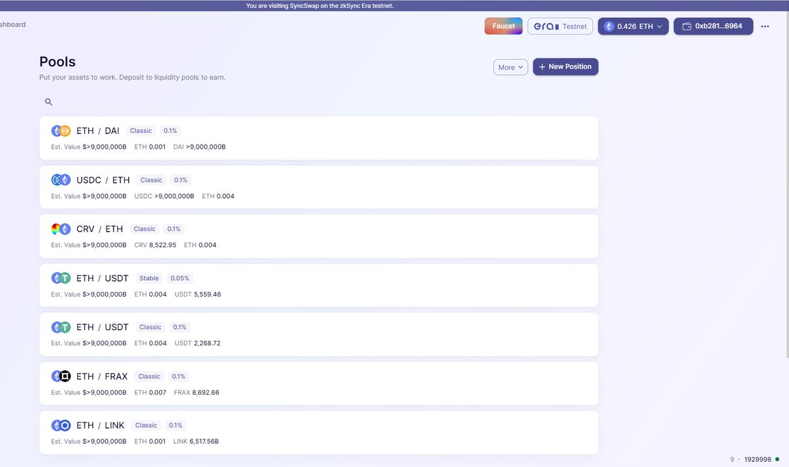This screenshot has width=789, height=467.
Task: Click the Pools page heading
Action: pos(58,62)
